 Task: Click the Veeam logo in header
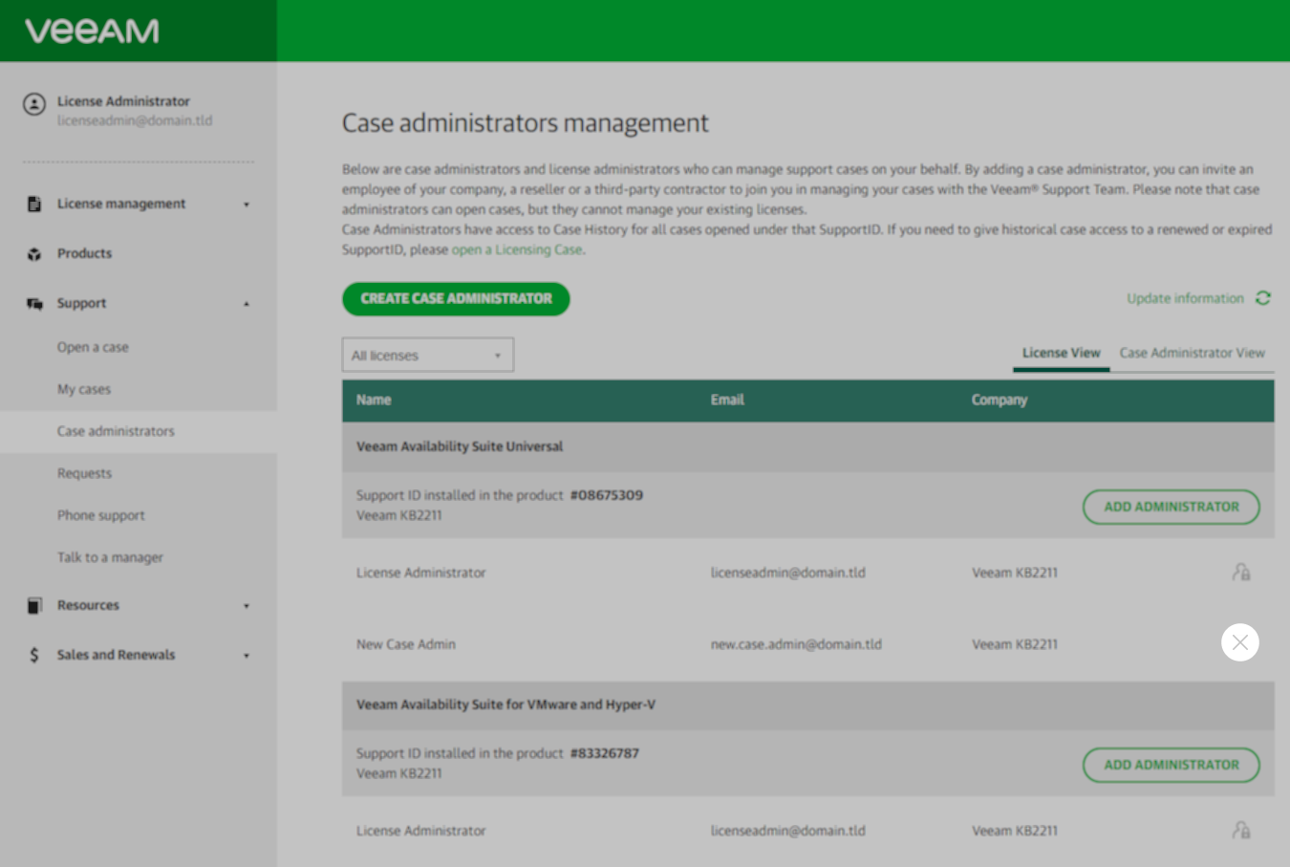point(92,31)
